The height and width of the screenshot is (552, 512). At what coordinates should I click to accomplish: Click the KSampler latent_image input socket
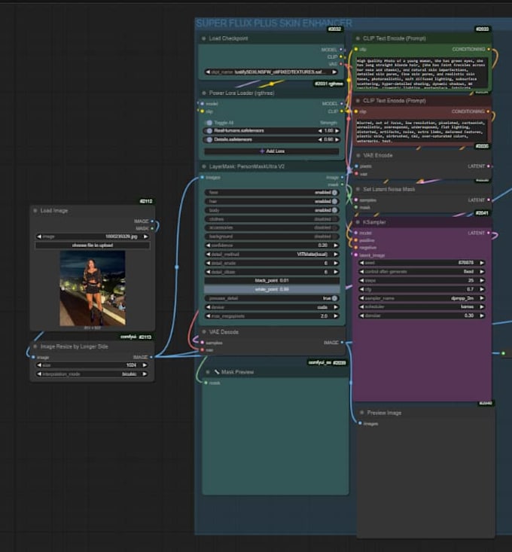[x=356, y=255]
